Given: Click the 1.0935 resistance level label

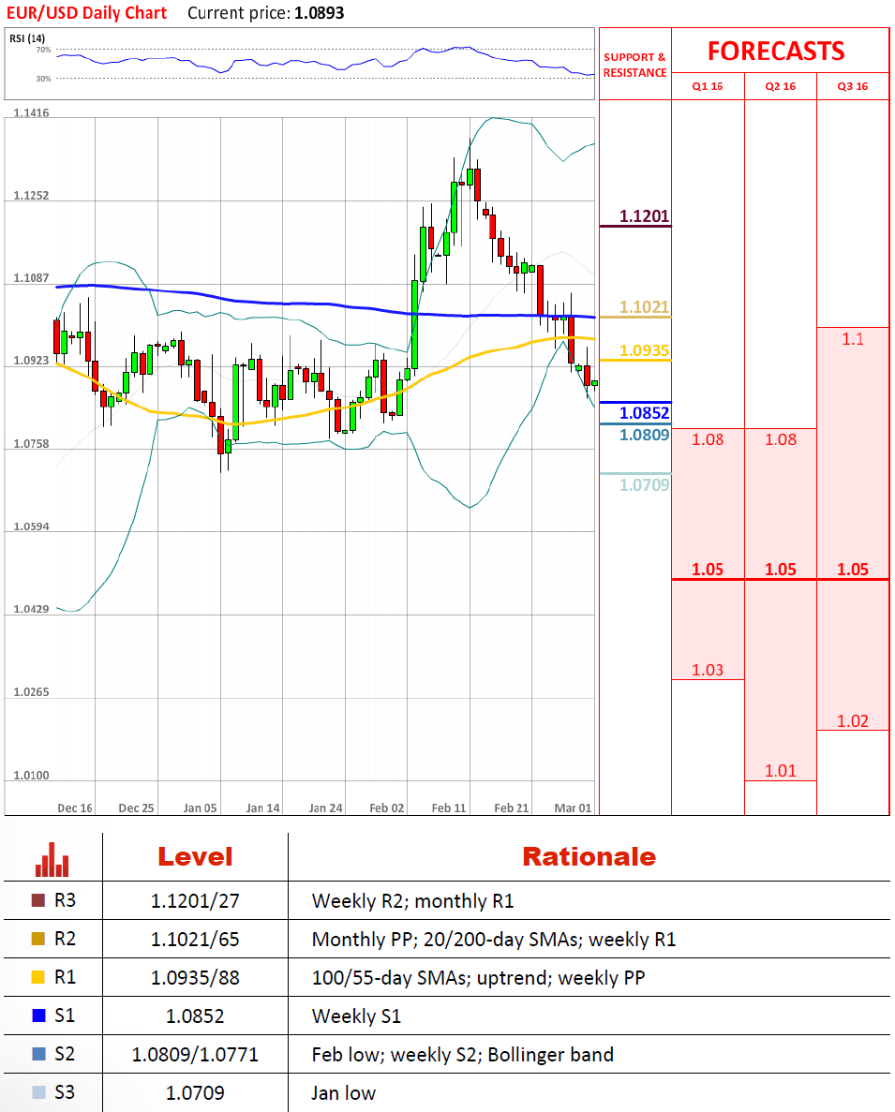Looking at the screenshot, I should tap(644, 350).
